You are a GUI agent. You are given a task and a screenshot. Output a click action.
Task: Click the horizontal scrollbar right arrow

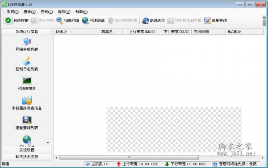[x=263, y=158]
